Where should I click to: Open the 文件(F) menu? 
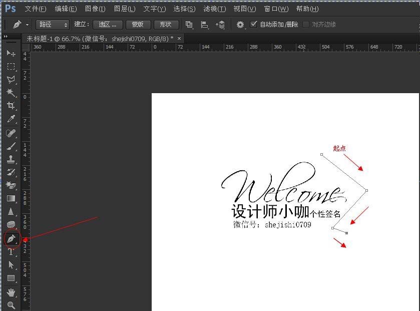point(36,9)
